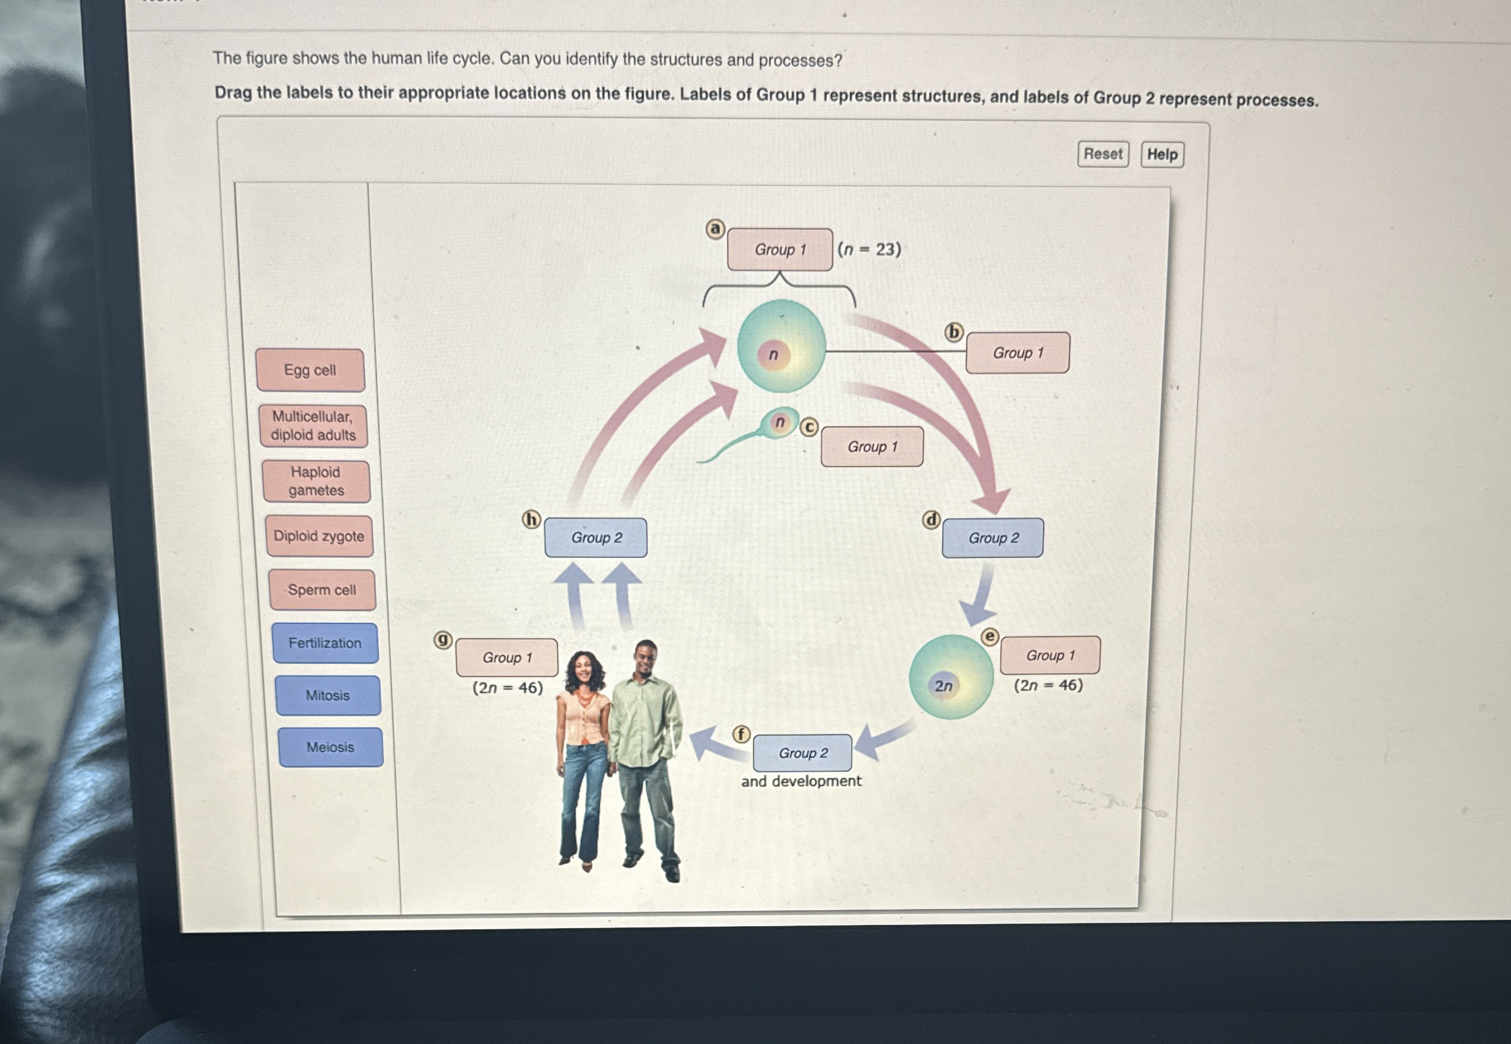Select the blue Fertilization label
Image resolution: width=1511 pixels, height=1044 pixels.
coord(325,643)
